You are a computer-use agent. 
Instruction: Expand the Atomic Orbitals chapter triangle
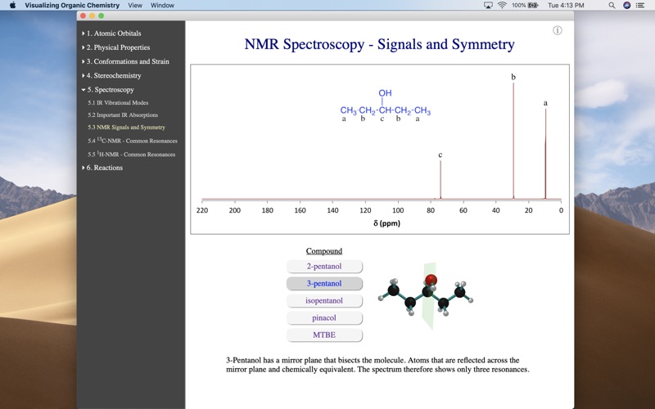84,34
